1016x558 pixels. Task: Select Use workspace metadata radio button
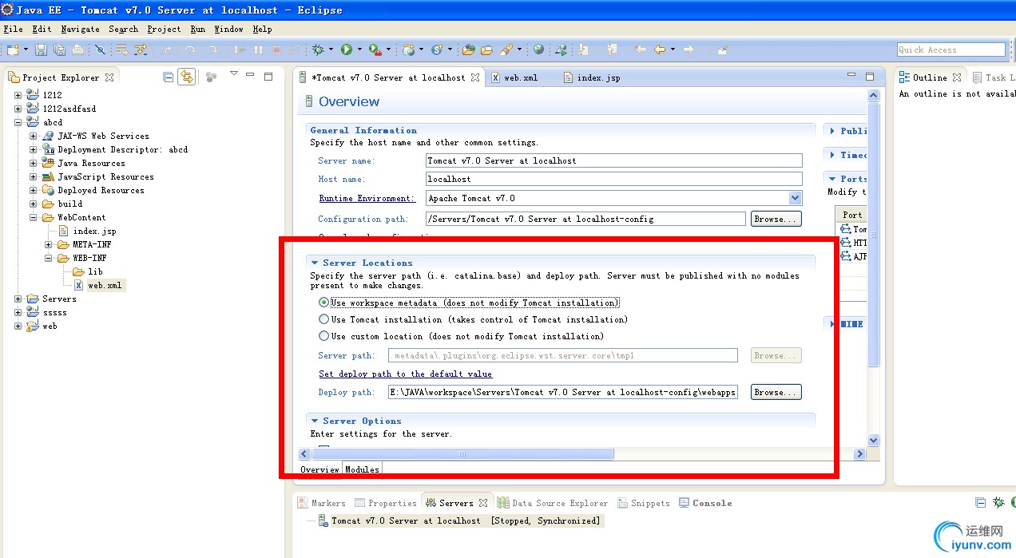tap(323, 303)
